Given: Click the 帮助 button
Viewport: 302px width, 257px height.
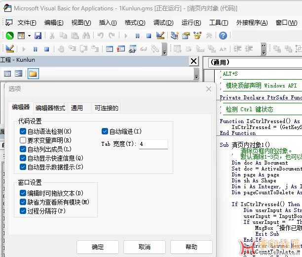Looking at the screenshot, I should point(191,247).
